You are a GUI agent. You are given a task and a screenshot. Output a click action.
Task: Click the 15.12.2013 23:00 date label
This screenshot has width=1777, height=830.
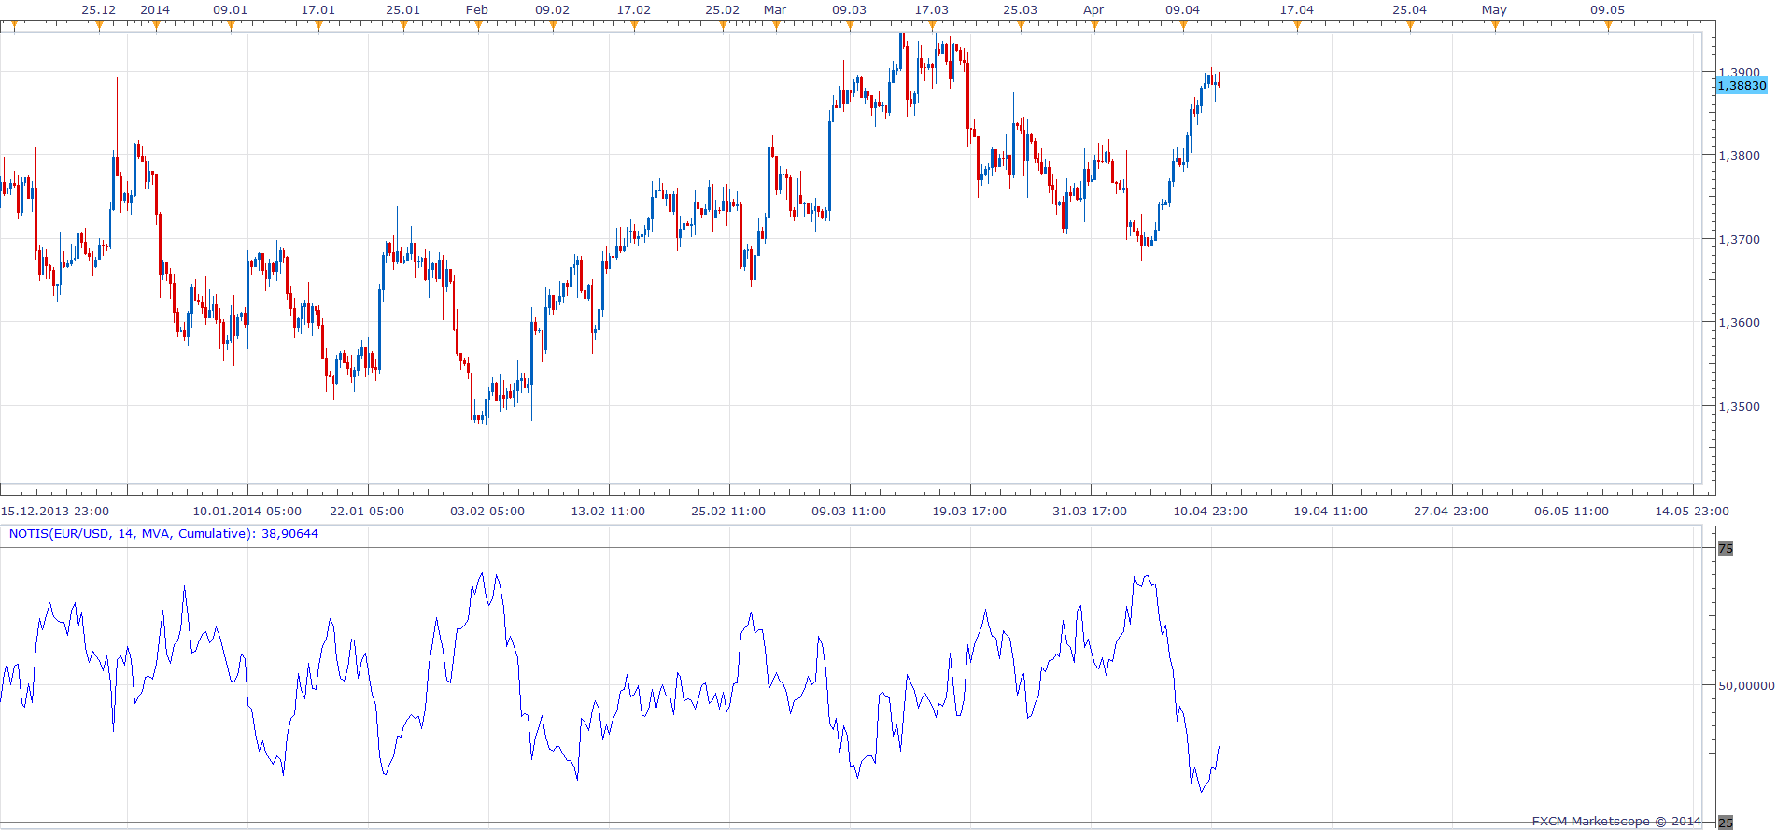click(x=55, y=512)
